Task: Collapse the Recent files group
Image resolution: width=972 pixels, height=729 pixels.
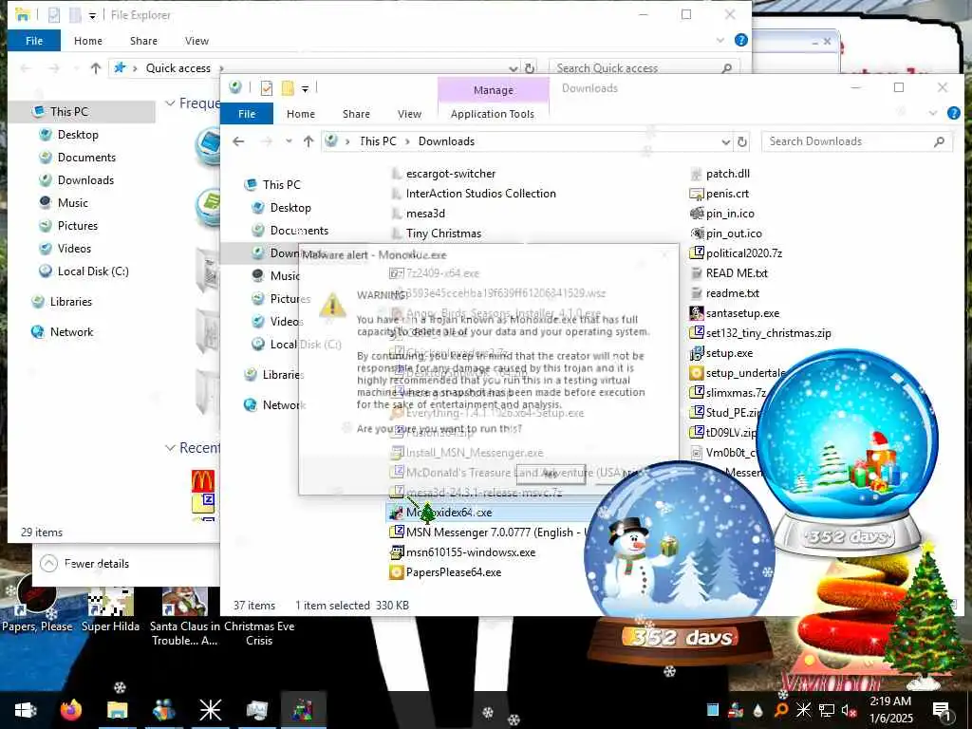Action: (x=171, y=448)
